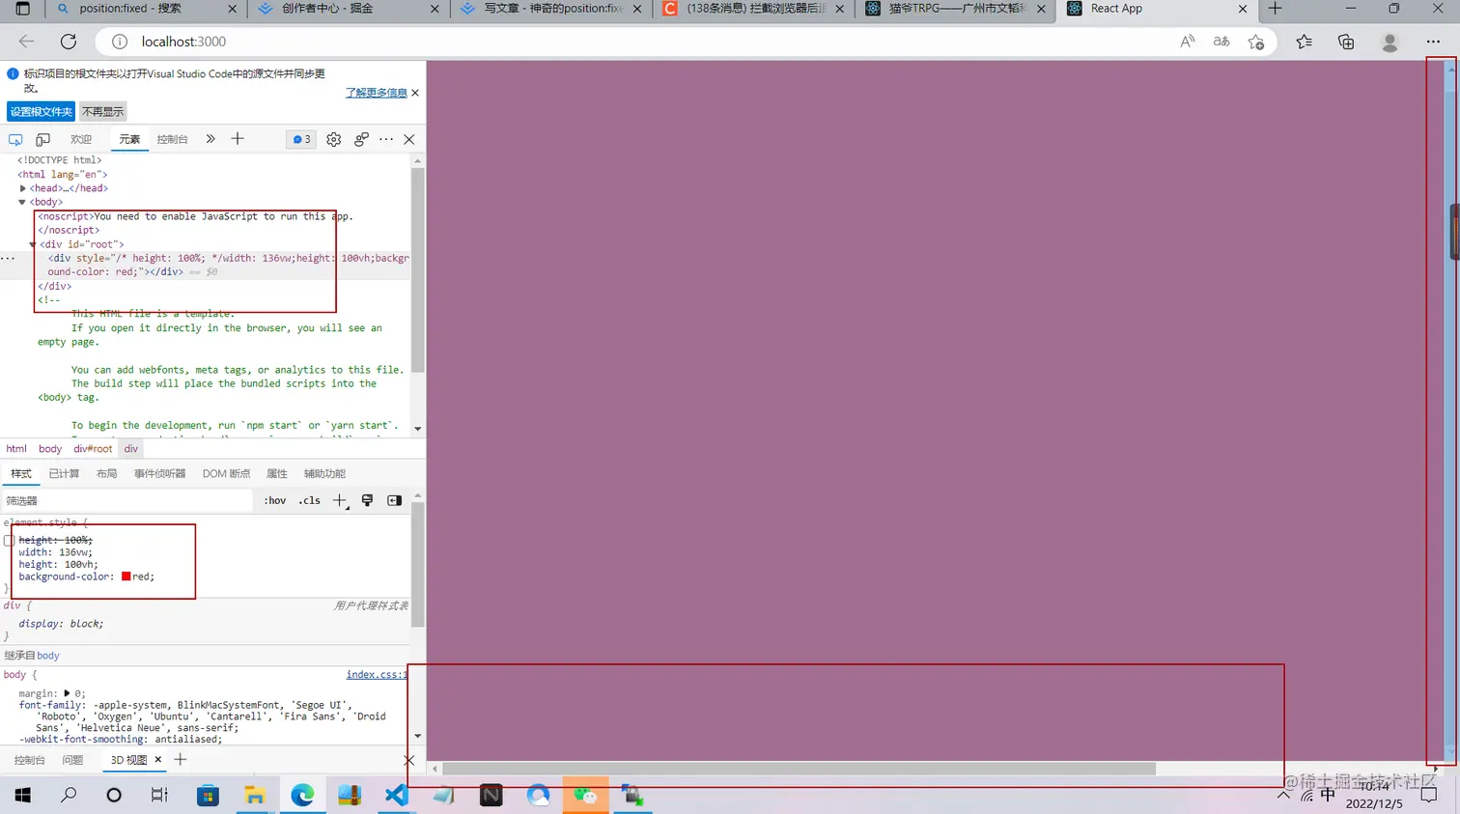The height and width of the screenshot is (814, 1460).
Task: Show more DevTools tabs chevron
Action: tap(211, 139)
